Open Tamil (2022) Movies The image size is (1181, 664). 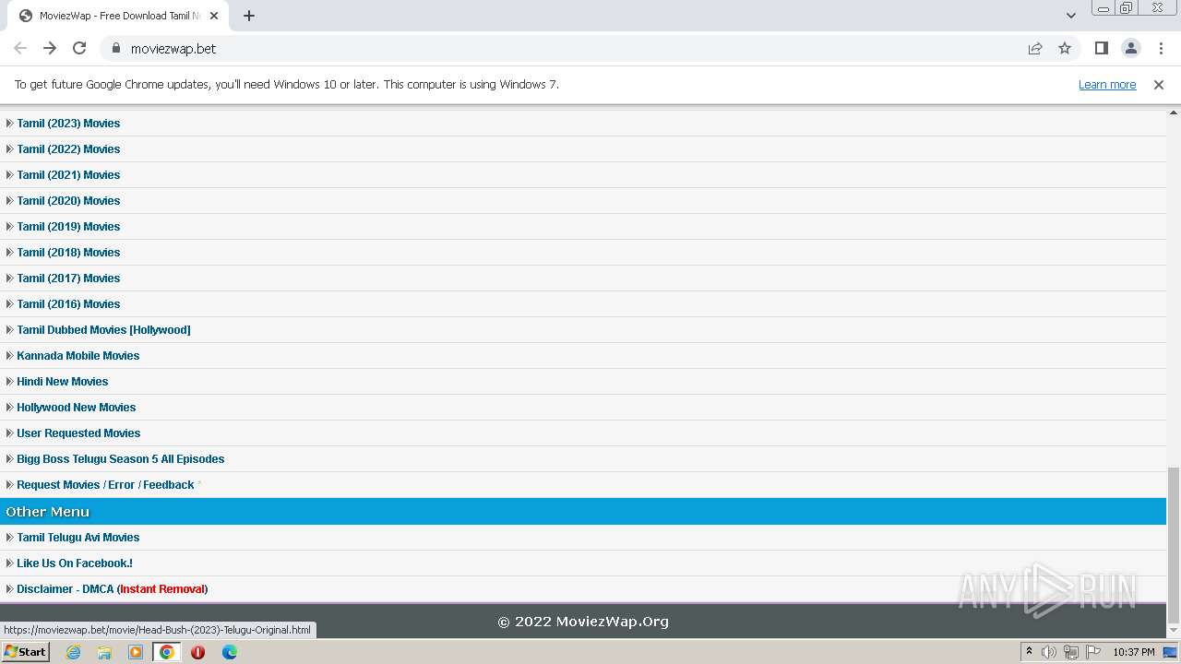[68, 148]
